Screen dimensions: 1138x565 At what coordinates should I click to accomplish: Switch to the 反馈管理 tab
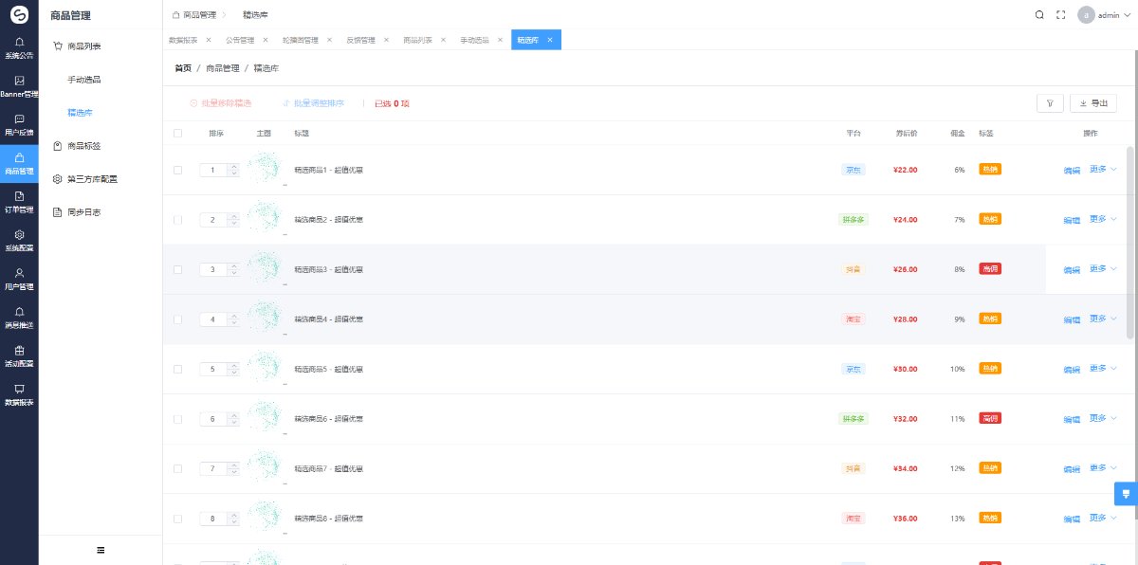point(360,40)
